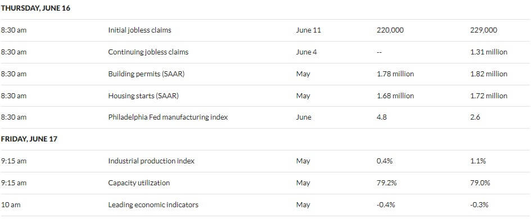This screenshot has height=219, width=532.
Task: Click Housing starts (SAAR) text
Action: coord(143,95)
